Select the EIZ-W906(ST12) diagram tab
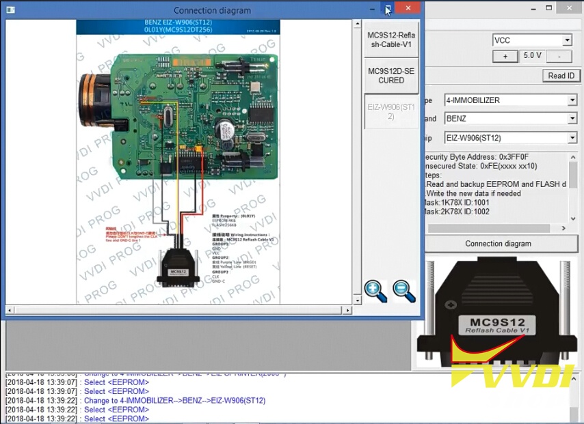This screenshot has width=584, height=424. pyautogui.click(x=391, y=111)
